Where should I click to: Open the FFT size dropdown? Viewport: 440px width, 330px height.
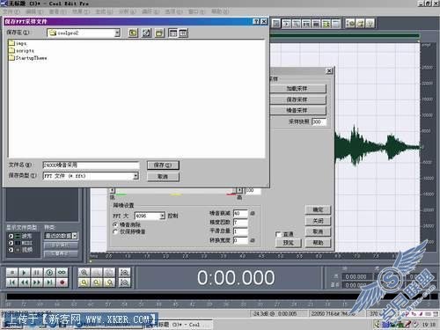(162, 216)
